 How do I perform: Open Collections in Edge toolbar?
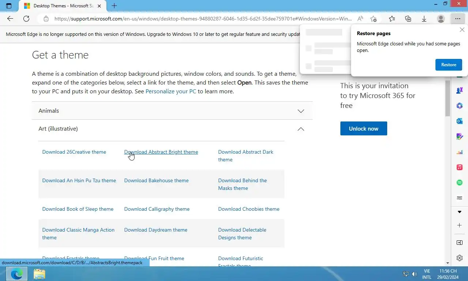[408, 19]
